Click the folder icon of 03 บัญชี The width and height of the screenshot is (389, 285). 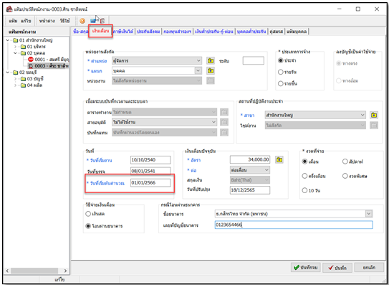(23, 79)
